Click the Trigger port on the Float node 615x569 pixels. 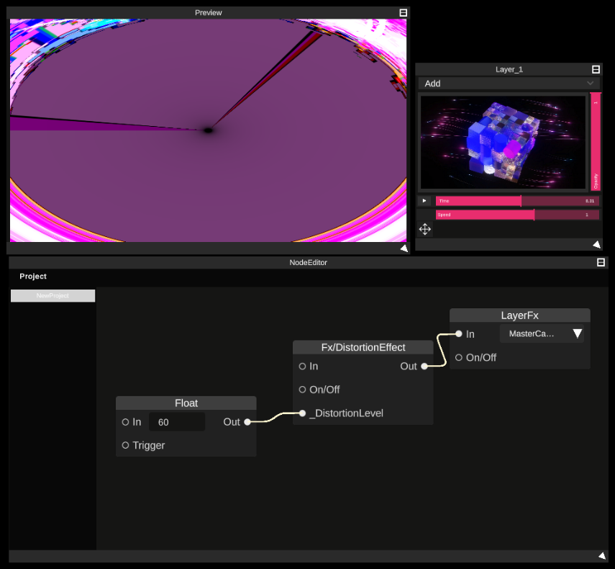pos(125,445)
